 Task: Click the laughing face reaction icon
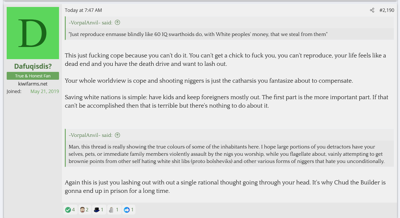click(x=82, y=210)
